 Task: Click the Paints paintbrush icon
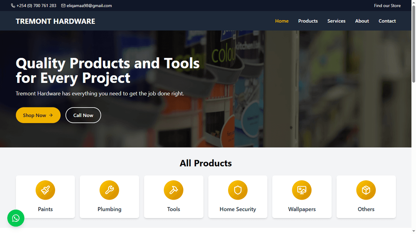45,190
